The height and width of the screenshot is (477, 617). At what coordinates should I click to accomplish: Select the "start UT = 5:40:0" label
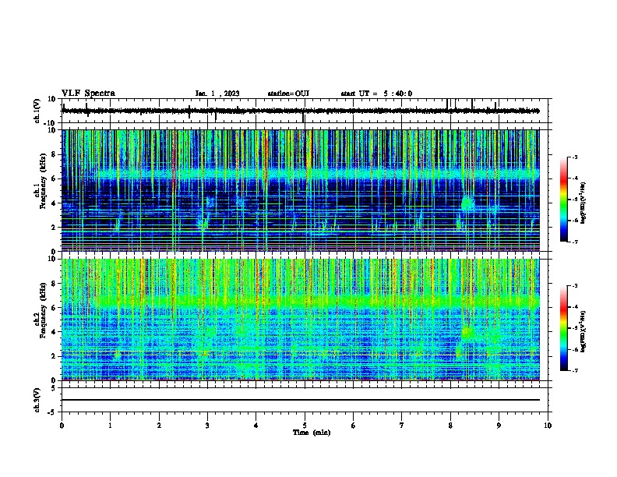click(376, 94)
